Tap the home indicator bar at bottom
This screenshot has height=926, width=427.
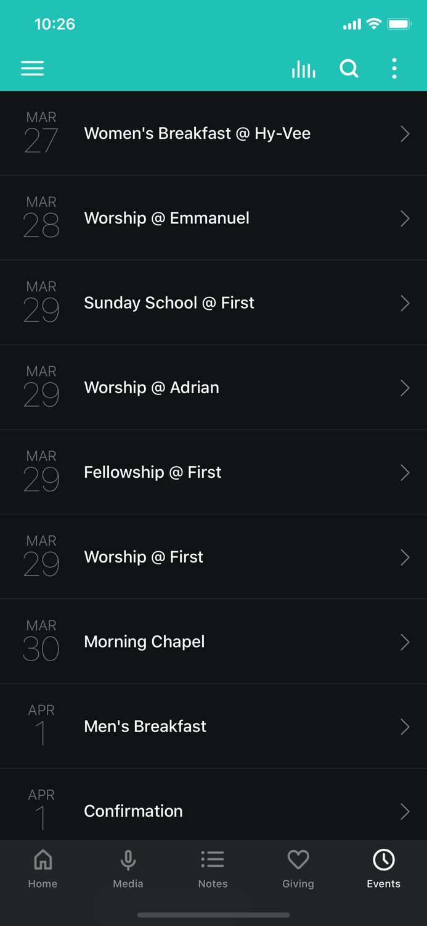click(x=213, y=915)
